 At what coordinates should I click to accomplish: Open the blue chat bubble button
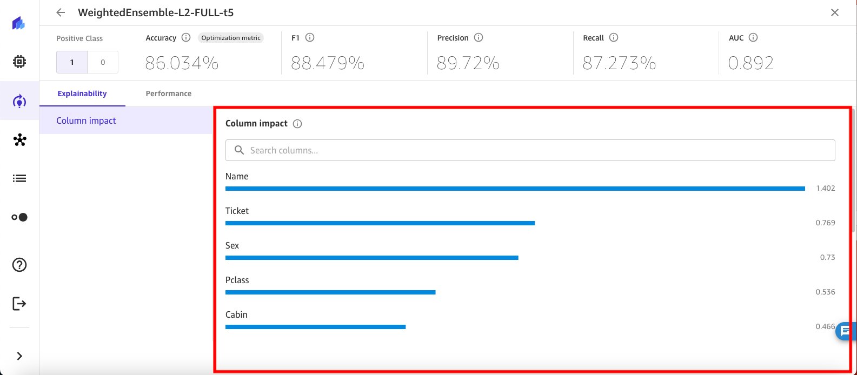847,331
